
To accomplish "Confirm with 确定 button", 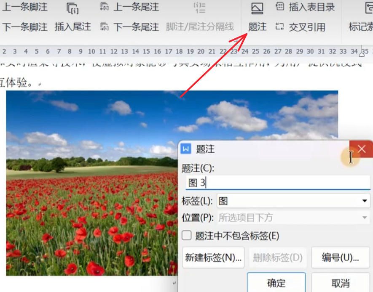I will point(276,282).
